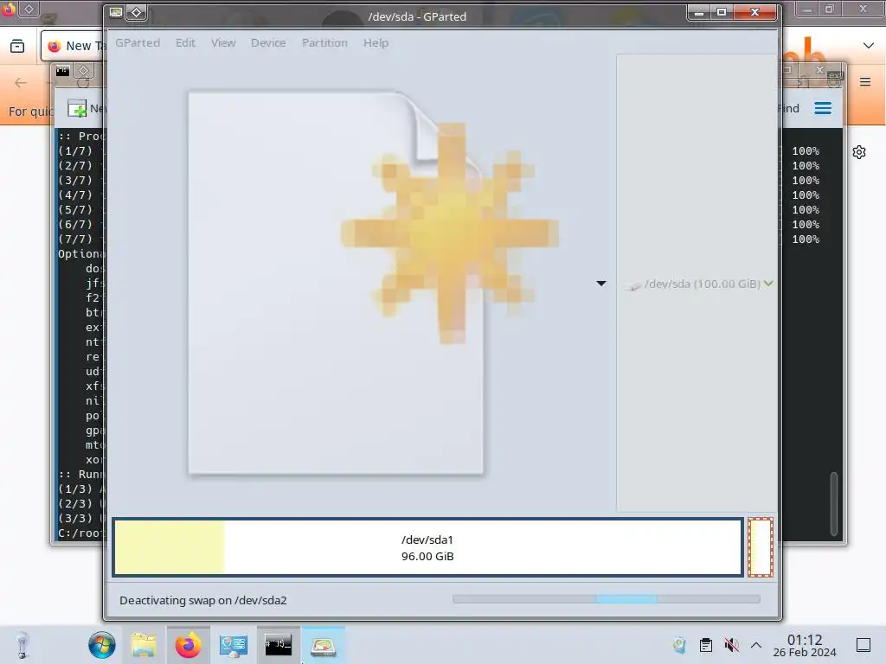Viewport: 886px width, 664px height.
Task: Expand the Firefox tab list chevron
Action: [869, 45]
